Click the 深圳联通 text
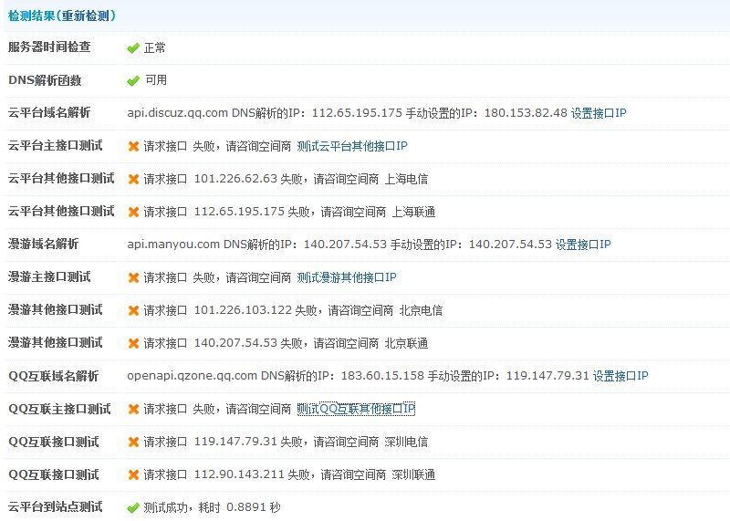This screenshot has height=521, width=730. point(413,474)
